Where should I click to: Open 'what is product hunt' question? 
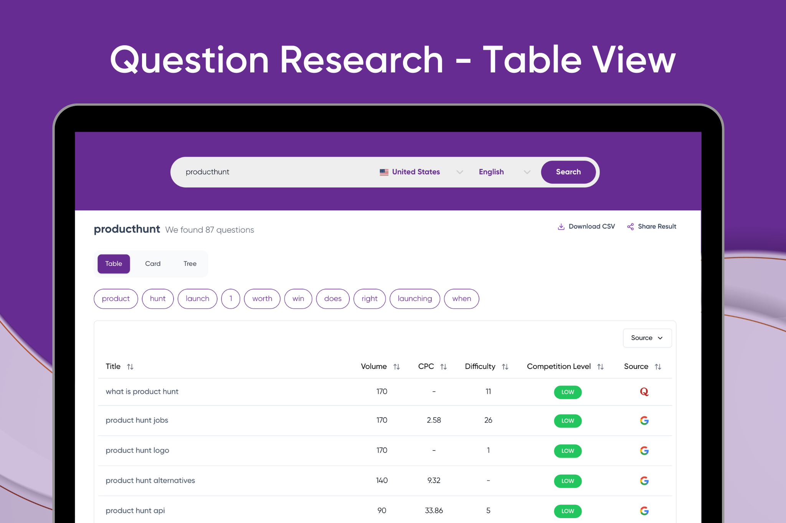(x=142, y=392)
